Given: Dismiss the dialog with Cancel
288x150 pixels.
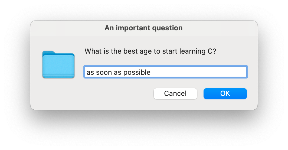Looking at the screenshot, I should (175, 94).
